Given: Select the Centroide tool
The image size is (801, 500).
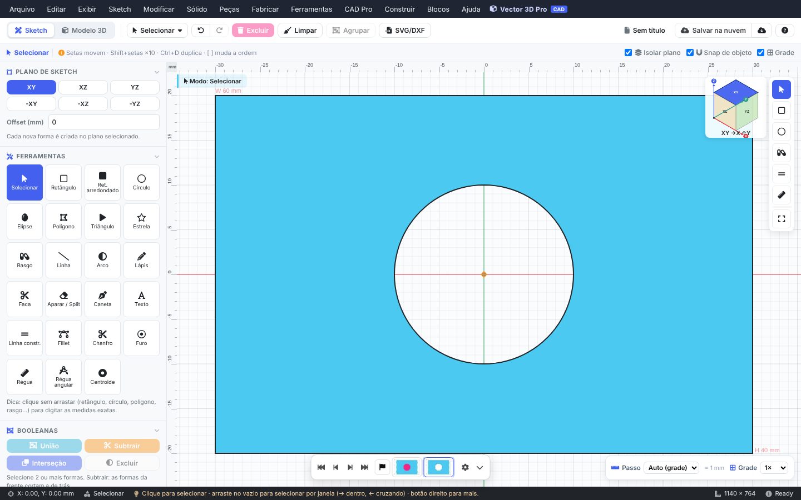Looking at the screenshot, I should (x=102, y=377).
